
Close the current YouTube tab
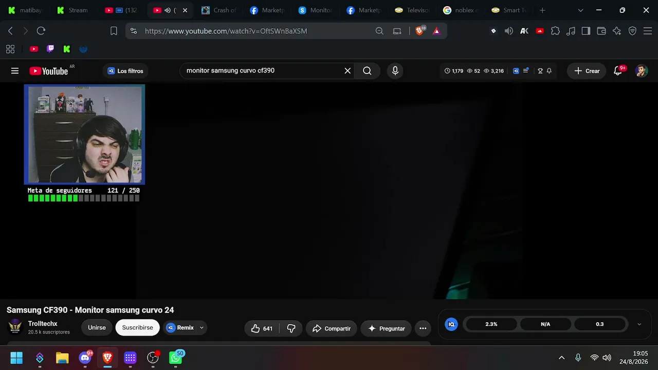click(185, 10)
